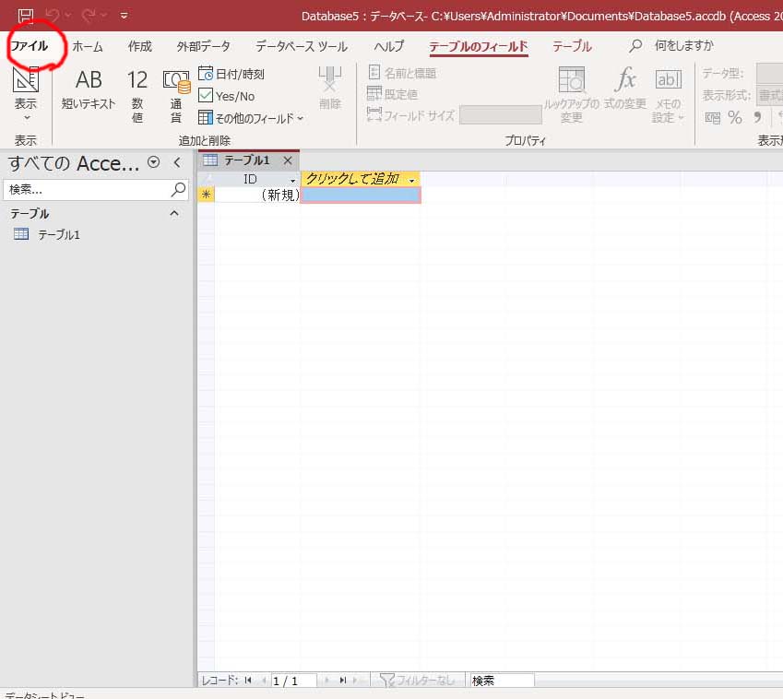The width and height of the screenshot is (783, 699).
Task: Insert a 短いテキスト (Short Text) field
Action: coord(89,90)
